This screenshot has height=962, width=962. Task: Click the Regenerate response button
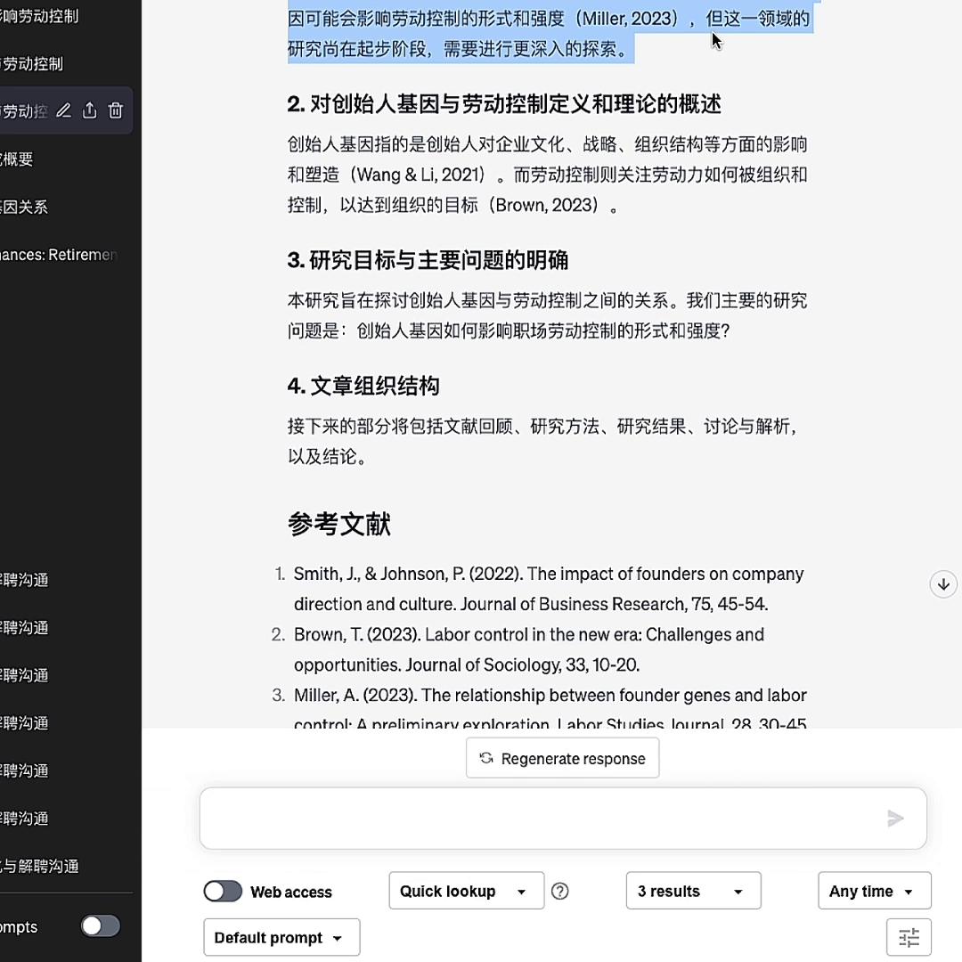(x=562, y=758)
